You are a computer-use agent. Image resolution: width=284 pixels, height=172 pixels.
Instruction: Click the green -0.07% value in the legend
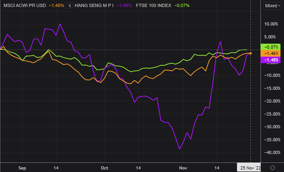181,5
